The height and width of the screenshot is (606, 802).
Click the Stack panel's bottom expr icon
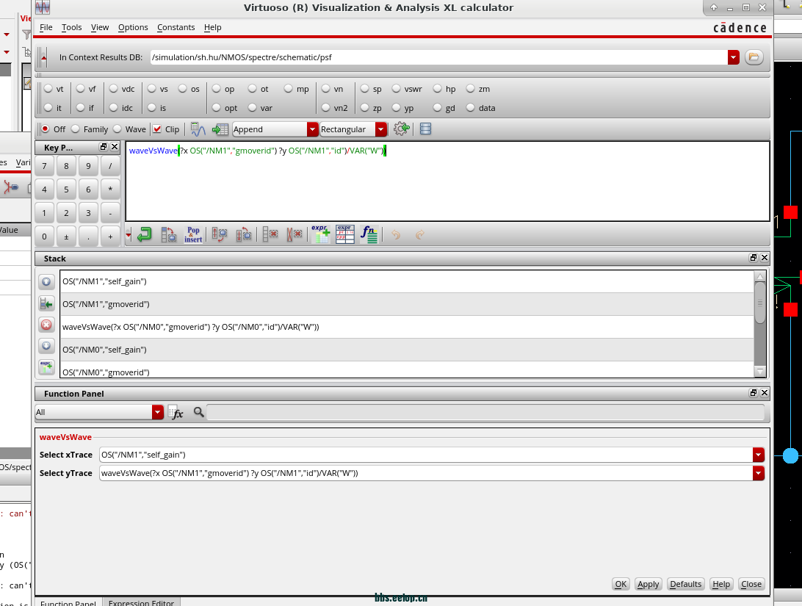pyautogui.click(x=46, y=367)
